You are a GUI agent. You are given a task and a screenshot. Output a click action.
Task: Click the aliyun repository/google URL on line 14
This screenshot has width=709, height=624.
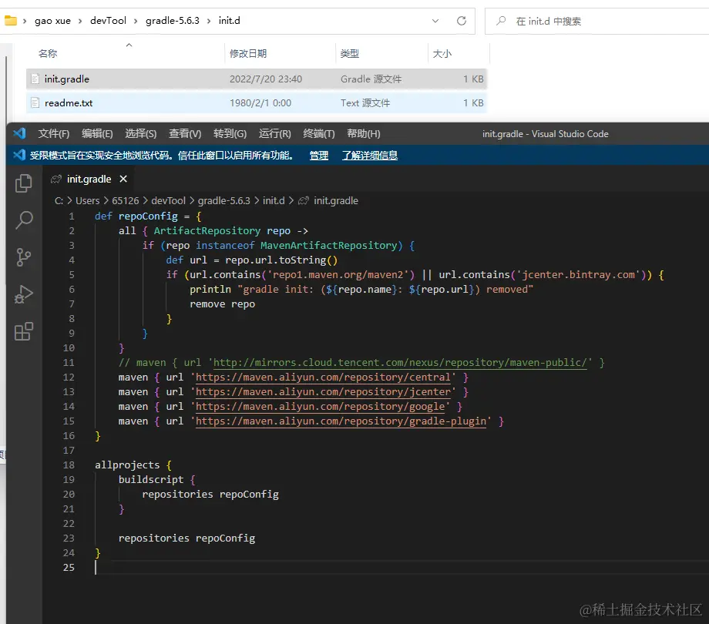click(320, 407)
